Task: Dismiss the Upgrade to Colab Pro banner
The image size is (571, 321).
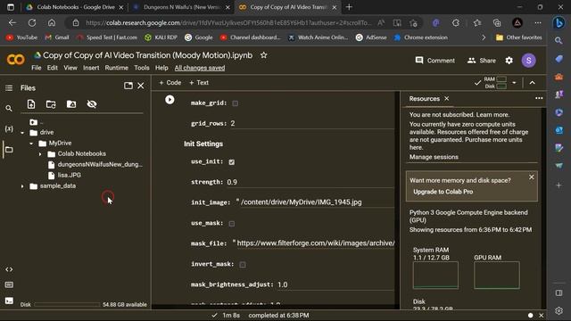Action: (x=532, y=177)
